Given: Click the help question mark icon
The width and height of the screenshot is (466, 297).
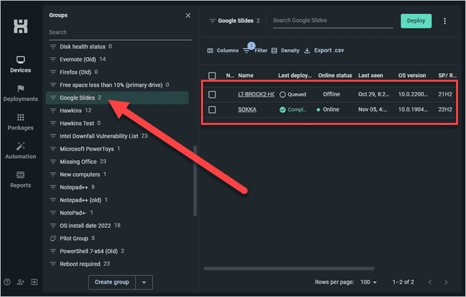Looking at the screenshot, I should (x=7, y=282).
